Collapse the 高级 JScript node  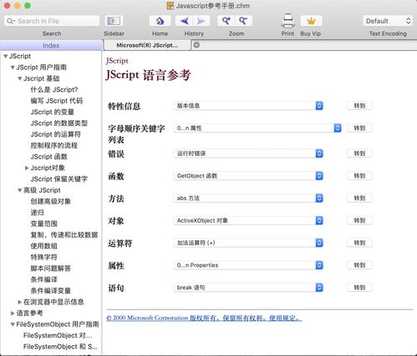(x=20, y=190)
